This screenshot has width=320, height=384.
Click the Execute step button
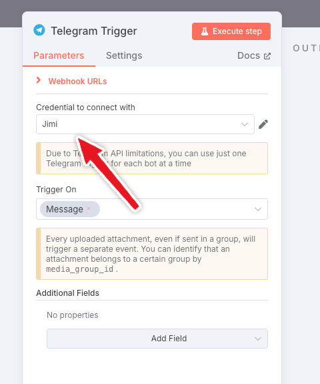point(231,31)
